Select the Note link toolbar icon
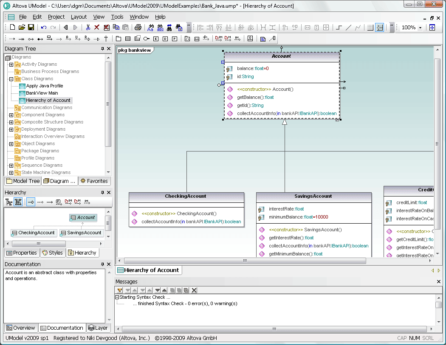 click(x=272, y=38)
